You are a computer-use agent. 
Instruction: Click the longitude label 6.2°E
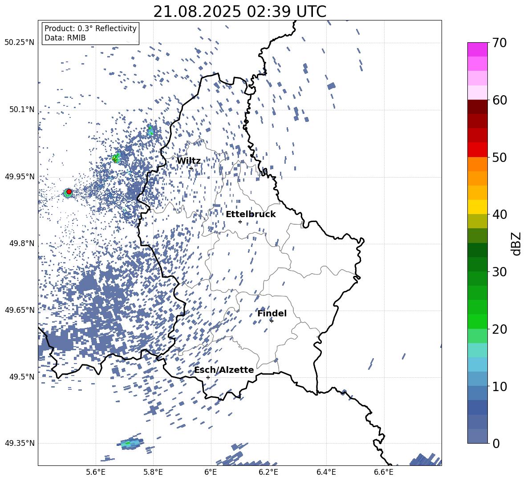(x=268, y=472)
